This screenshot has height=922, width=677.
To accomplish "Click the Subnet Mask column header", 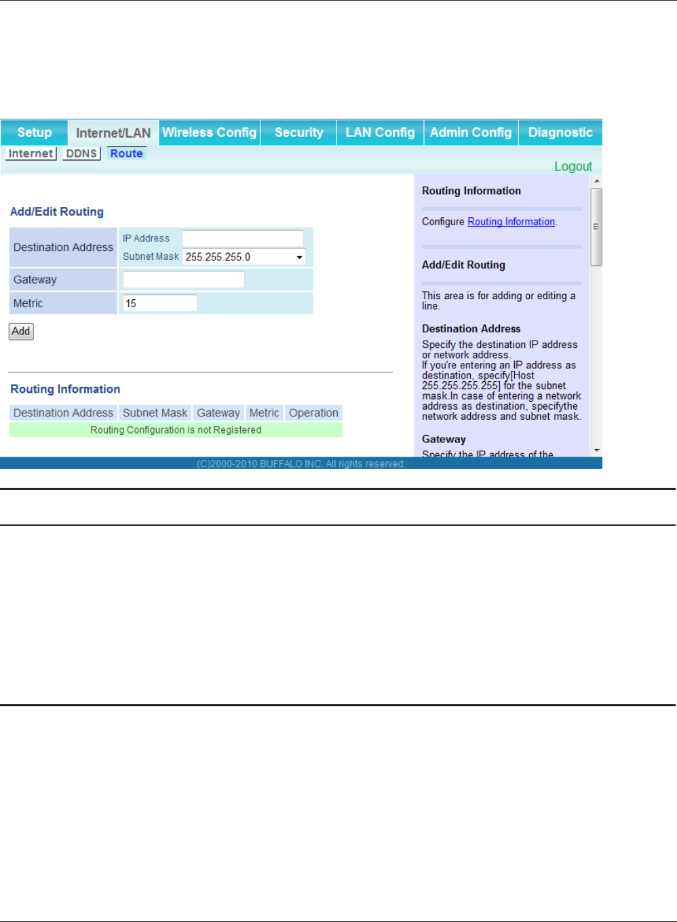I will pyautogui.click(x=155, y=412).
